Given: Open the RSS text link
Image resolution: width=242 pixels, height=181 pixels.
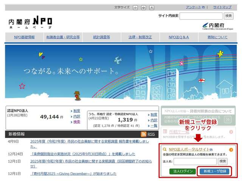Looking at the screenshot, I should point(151,134).
